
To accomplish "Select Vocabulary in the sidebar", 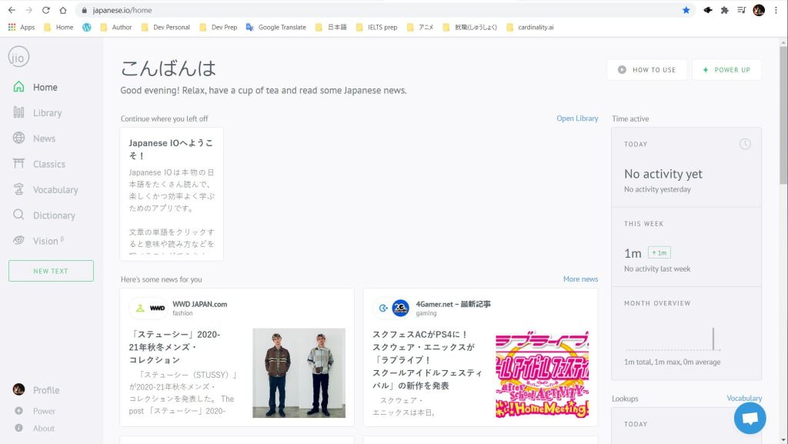I will click(55, 190).
